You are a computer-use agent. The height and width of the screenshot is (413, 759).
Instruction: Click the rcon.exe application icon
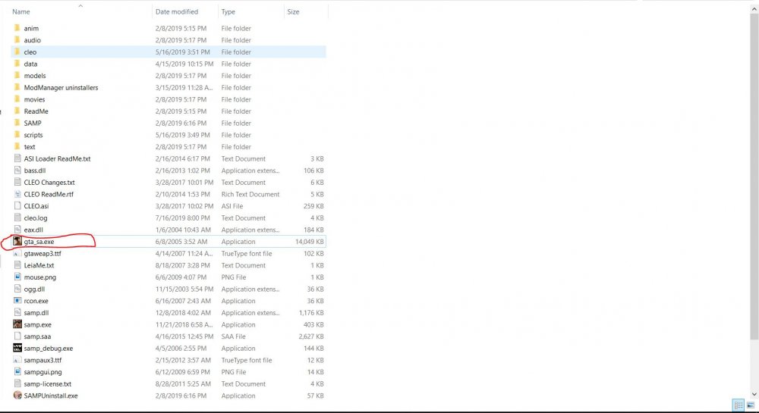(17, 300)
